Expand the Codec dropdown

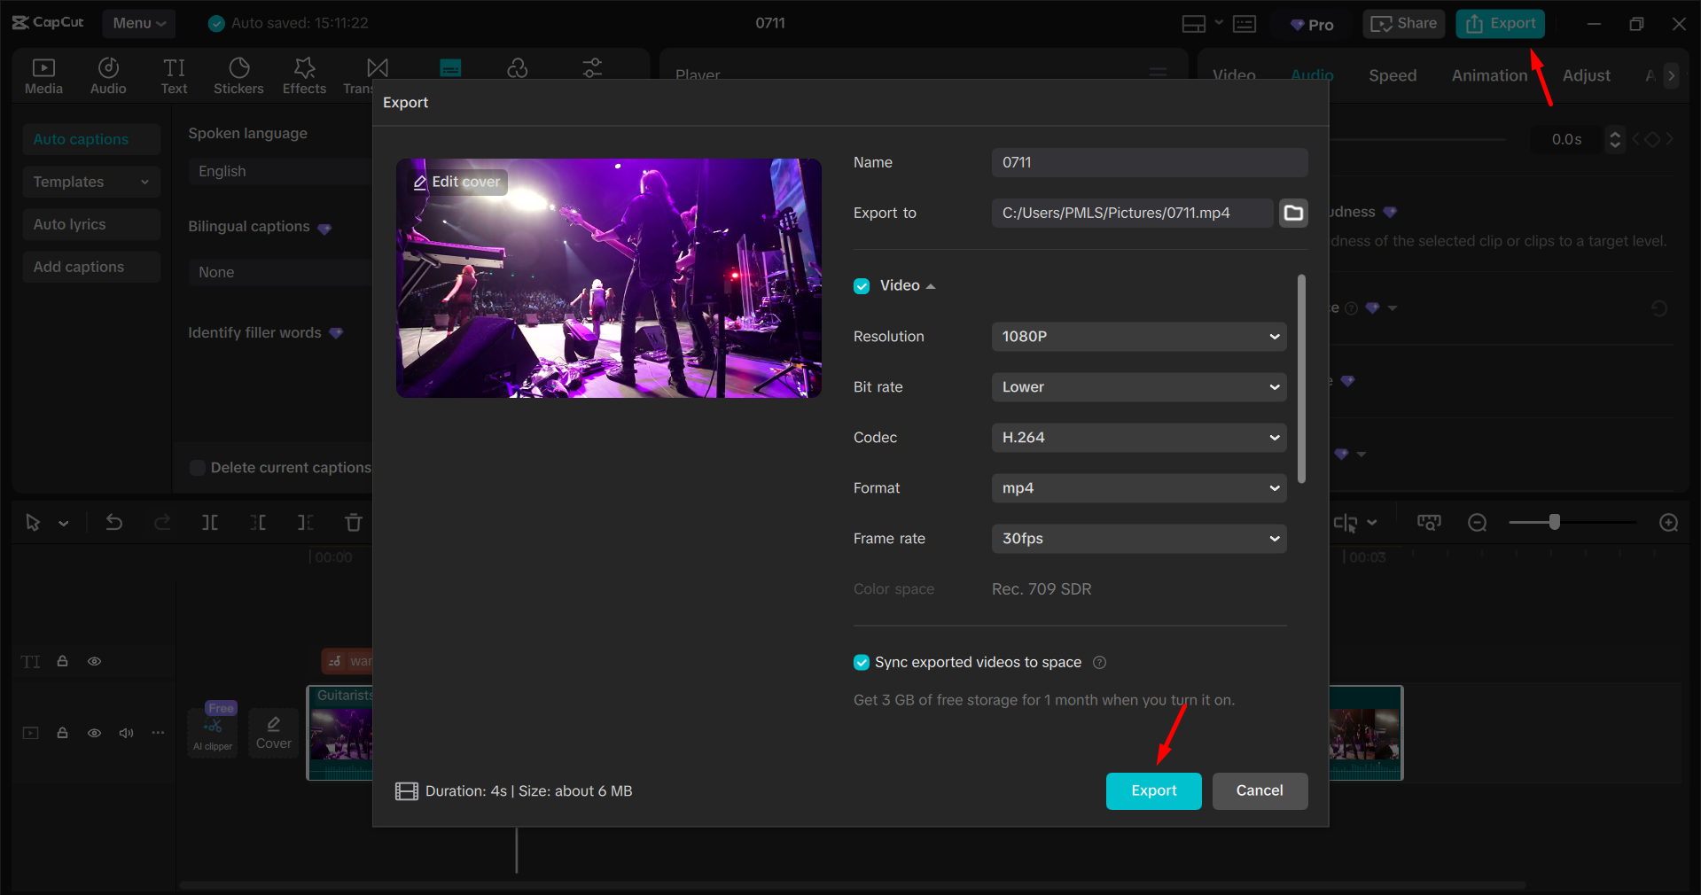[x=1138, y=437]
